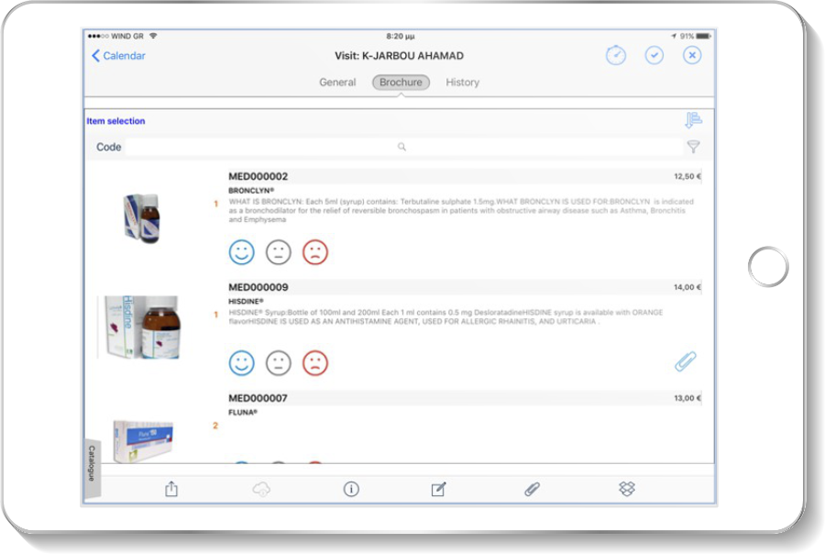
Task: Select the Brochure tab
Action: click(401, 83)
